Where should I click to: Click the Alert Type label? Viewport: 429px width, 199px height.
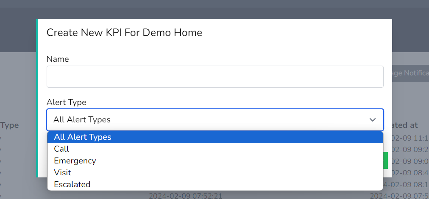click(66, 102)
